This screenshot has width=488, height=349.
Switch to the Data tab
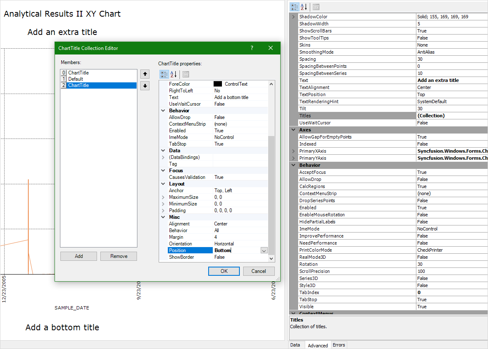coord(295,345)
